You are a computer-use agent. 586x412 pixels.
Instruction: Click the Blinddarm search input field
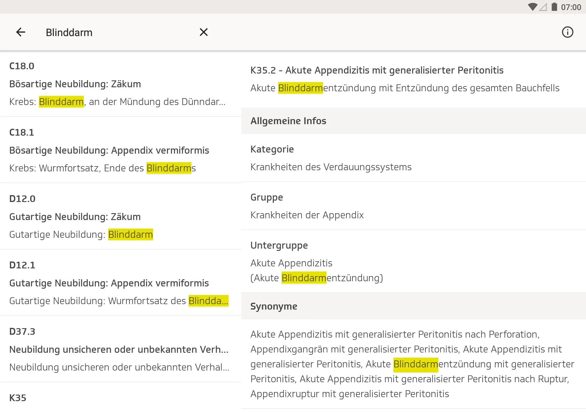pos(117,32)
